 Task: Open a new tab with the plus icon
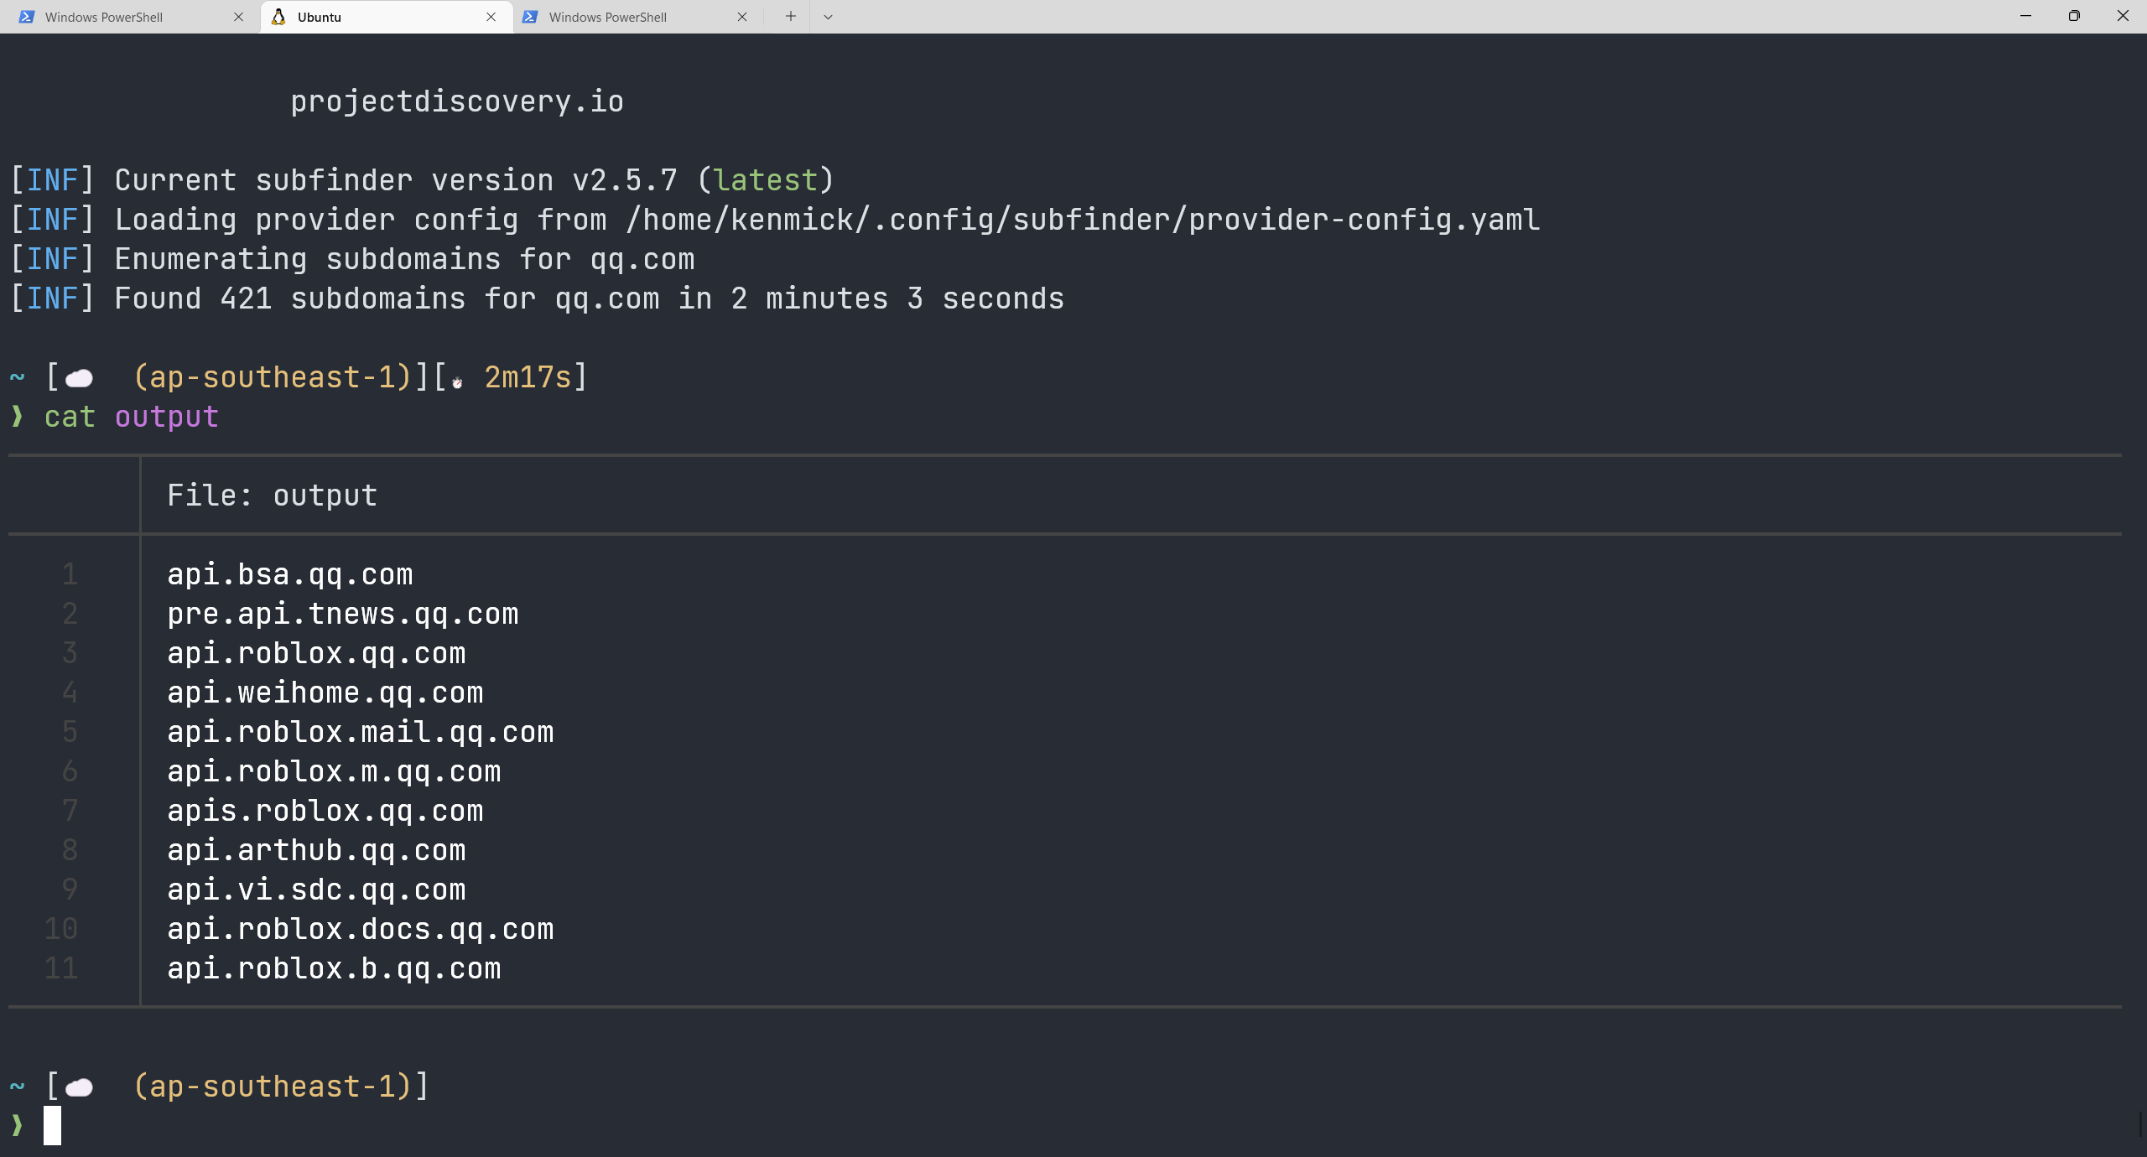pyautogui.click(x=790, y=17)
